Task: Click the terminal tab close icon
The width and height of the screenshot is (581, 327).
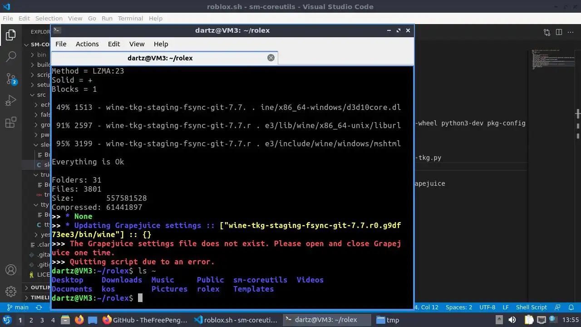Action: coord(271,58)
